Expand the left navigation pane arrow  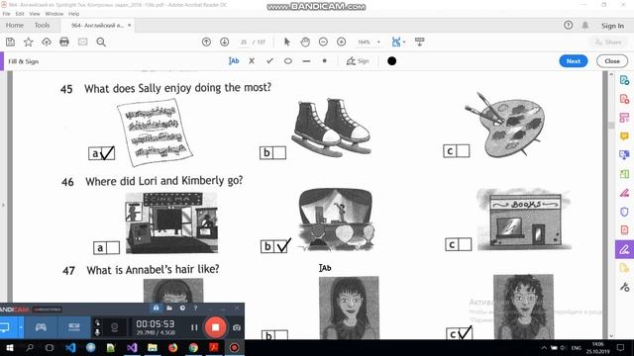click(3, 205)
